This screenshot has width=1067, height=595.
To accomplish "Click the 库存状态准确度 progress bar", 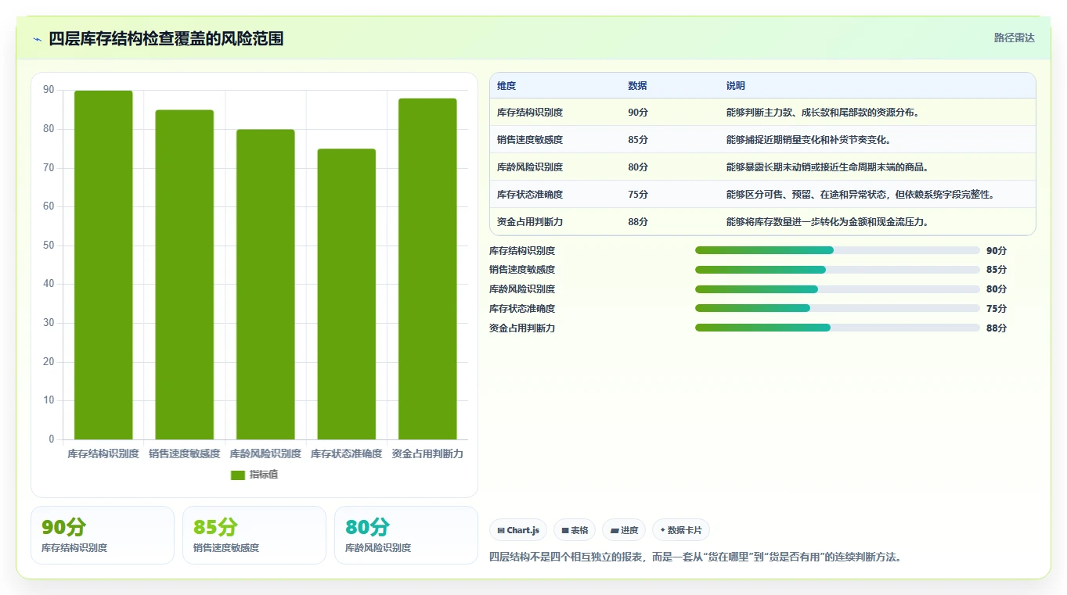I will (x=838, y=308).
